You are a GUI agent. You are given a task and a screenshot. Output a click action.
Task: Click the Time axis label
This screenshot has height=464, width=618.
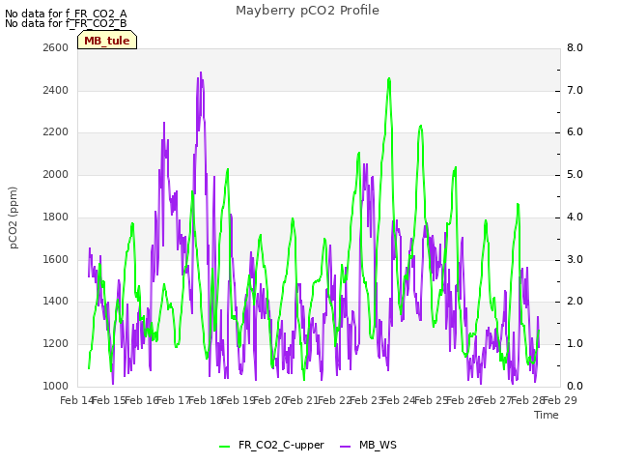[x=547, y=415]
